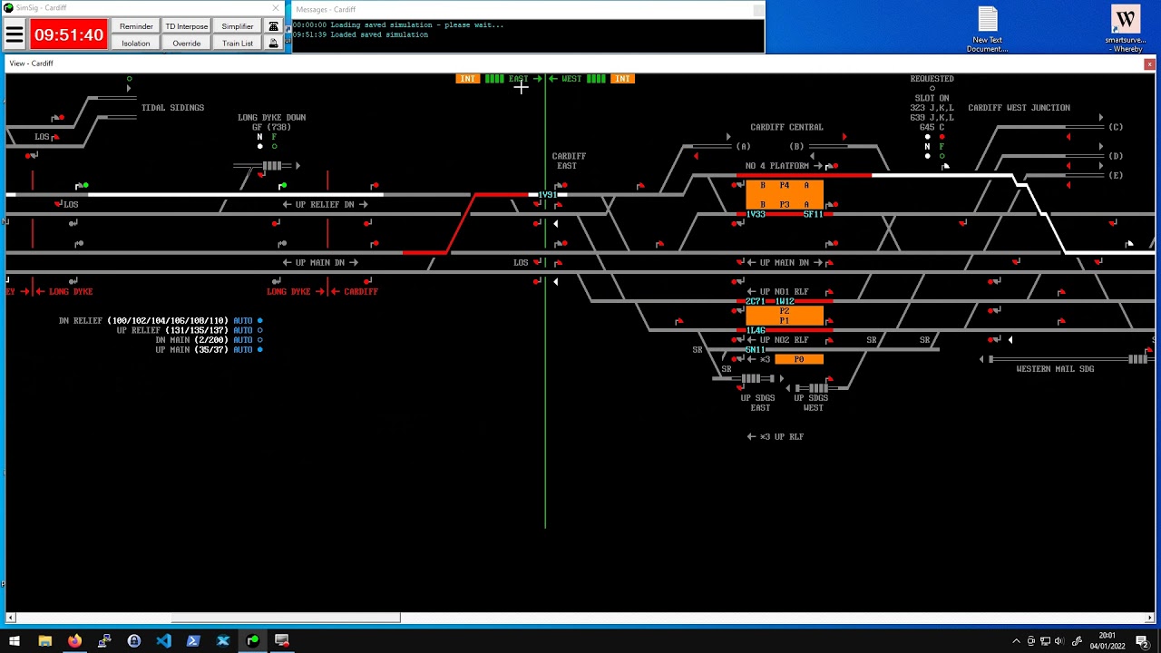1161x653 pixels.
Task: Click train berth 2C71 on Up No1 Rlf
Action: [x=756, y=301]
